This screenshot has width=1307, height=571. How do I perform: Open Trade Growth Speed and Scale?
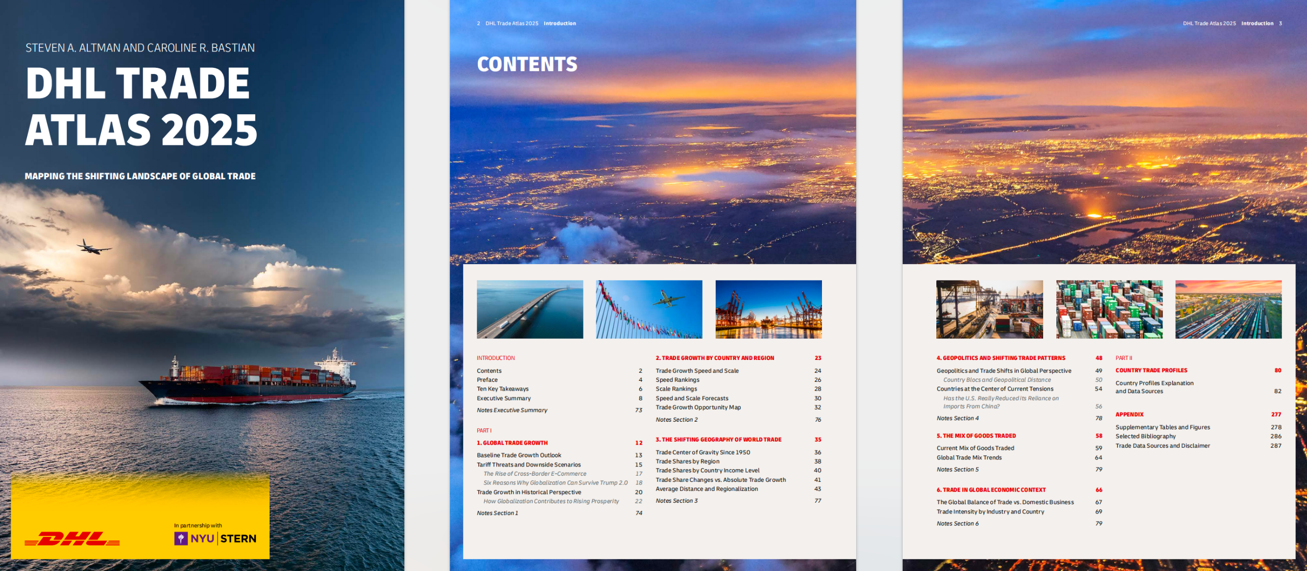[738, 371]
